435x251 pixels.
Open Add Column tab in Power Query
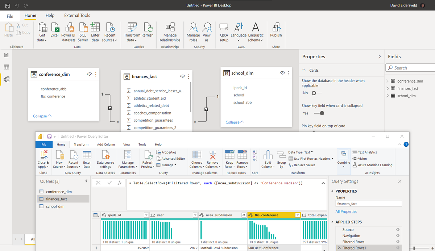106,144
